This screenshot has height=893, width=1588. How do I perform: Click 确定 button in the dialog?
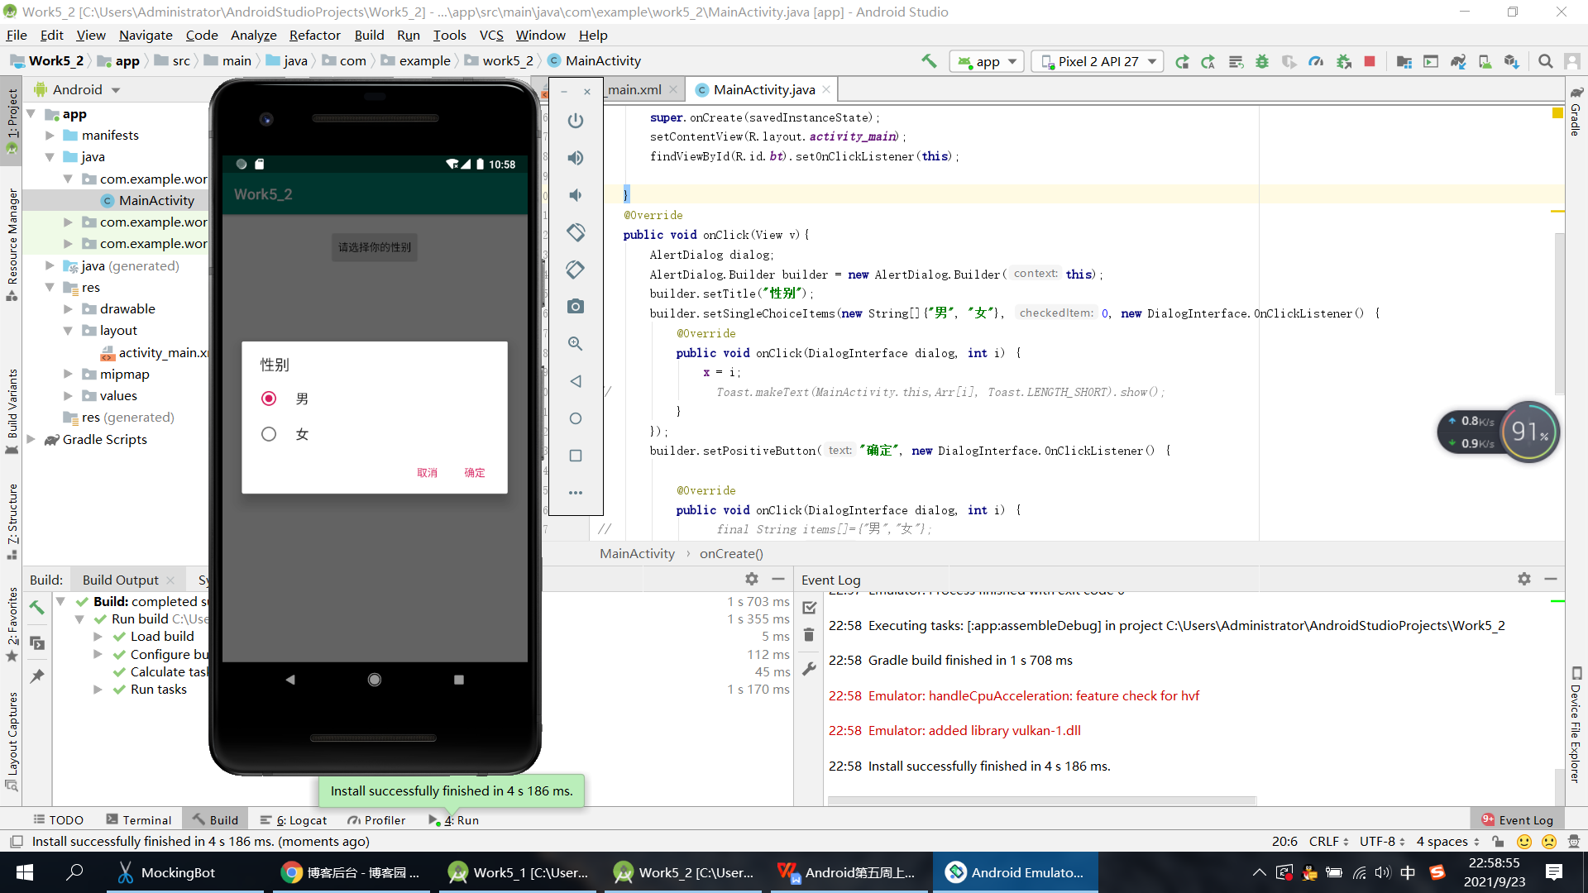474,472
